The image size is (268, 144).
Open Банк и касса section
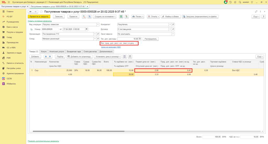12,27
